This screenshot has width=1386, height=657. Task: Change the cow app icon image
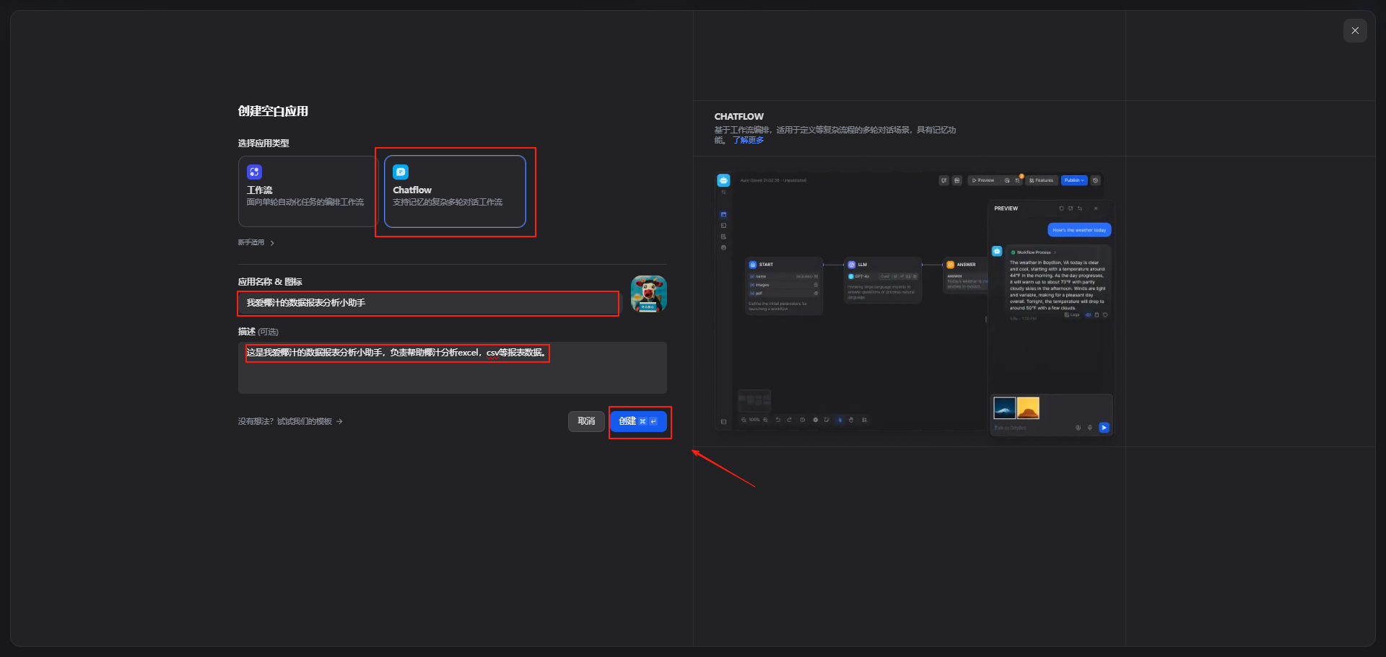pos(648,294)
